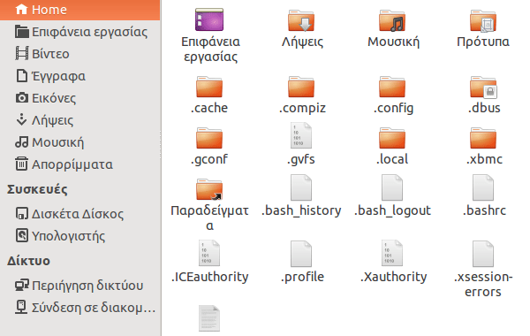Select the .bash_history file icon
This screenshot has height=336, width=530.
pyautogui.click(x=301, y=187)
